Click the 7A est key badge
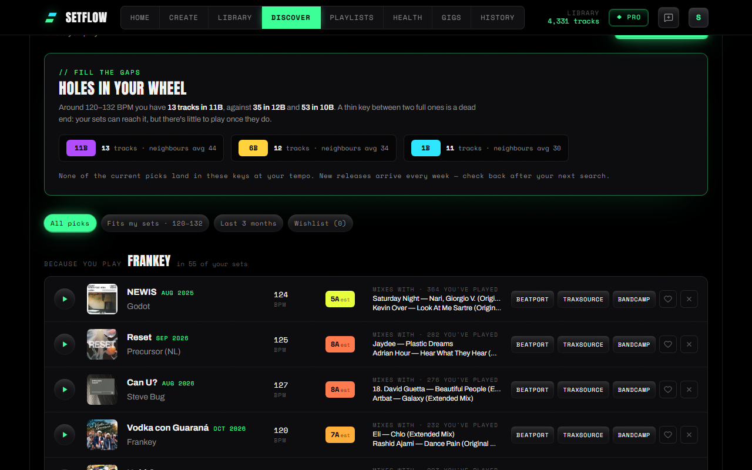Viewport: 752px width, 470px height. (x=340, y=435)
